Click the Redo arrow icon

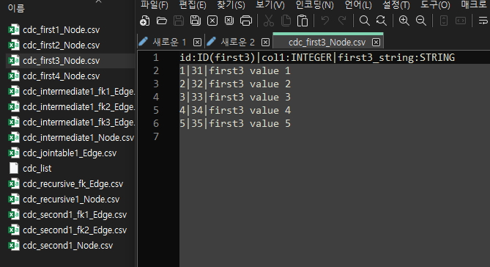(342, 21)
